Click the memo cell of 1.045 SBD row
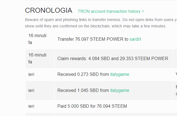177x116 pixels. 175,90
